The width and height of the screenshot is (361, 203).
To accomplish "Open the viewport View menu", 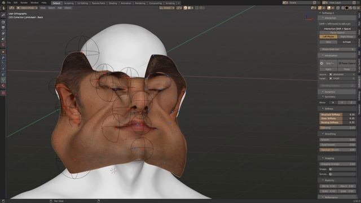I will click(43, 8).
